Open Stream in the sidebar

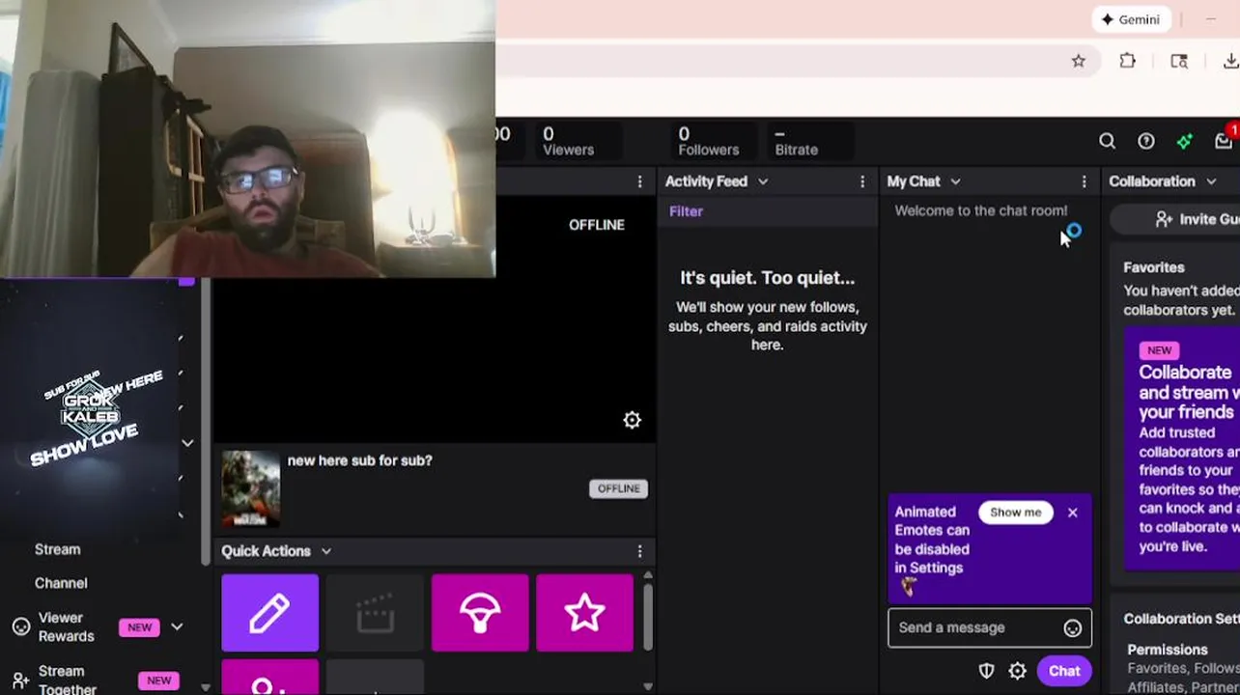58,549
